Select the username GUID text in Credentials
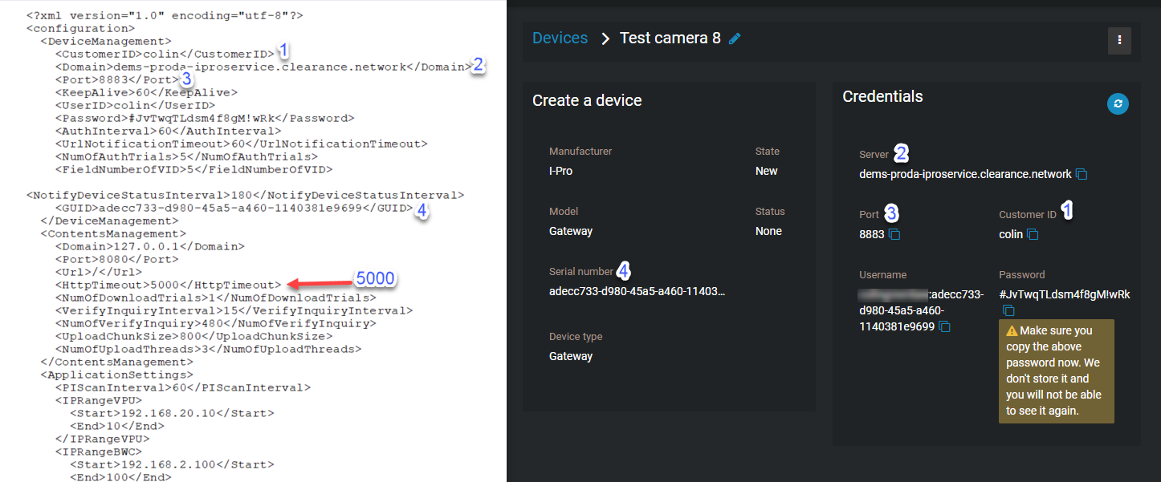This screenshot has width=1161, height=482. (x=921, y=310)
